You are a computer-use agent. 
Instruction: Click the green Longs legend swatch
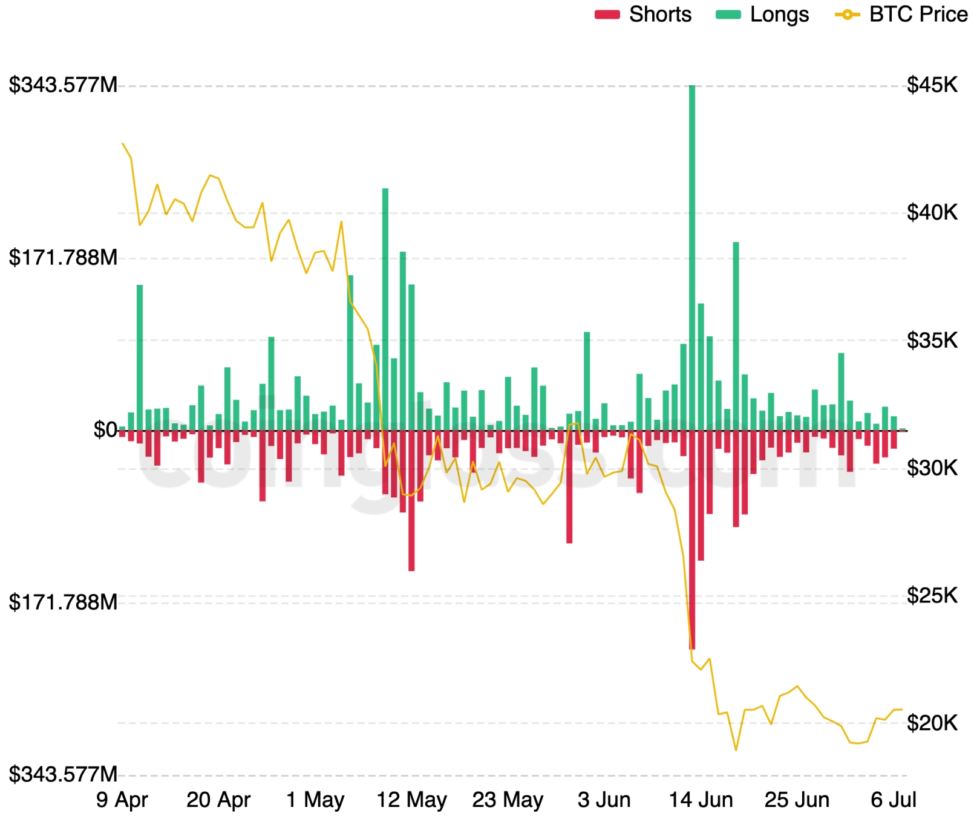(x=728, y=15)
